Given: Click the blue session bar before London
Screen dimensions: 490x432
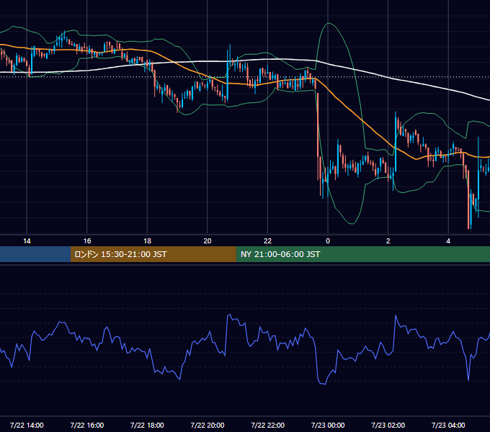Looking at the screenshot, I should click(x=35, y=254).
